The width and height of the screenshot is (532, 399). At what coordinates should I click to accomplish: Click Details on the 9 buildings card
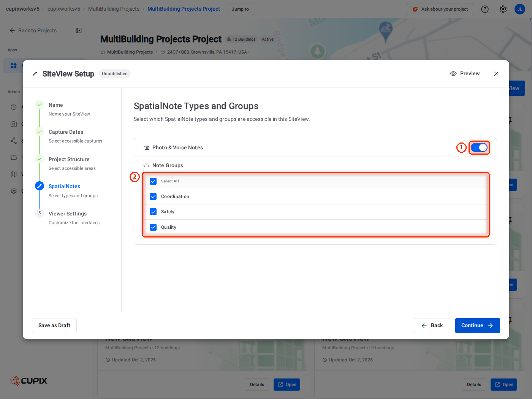[x=474, y=385]
